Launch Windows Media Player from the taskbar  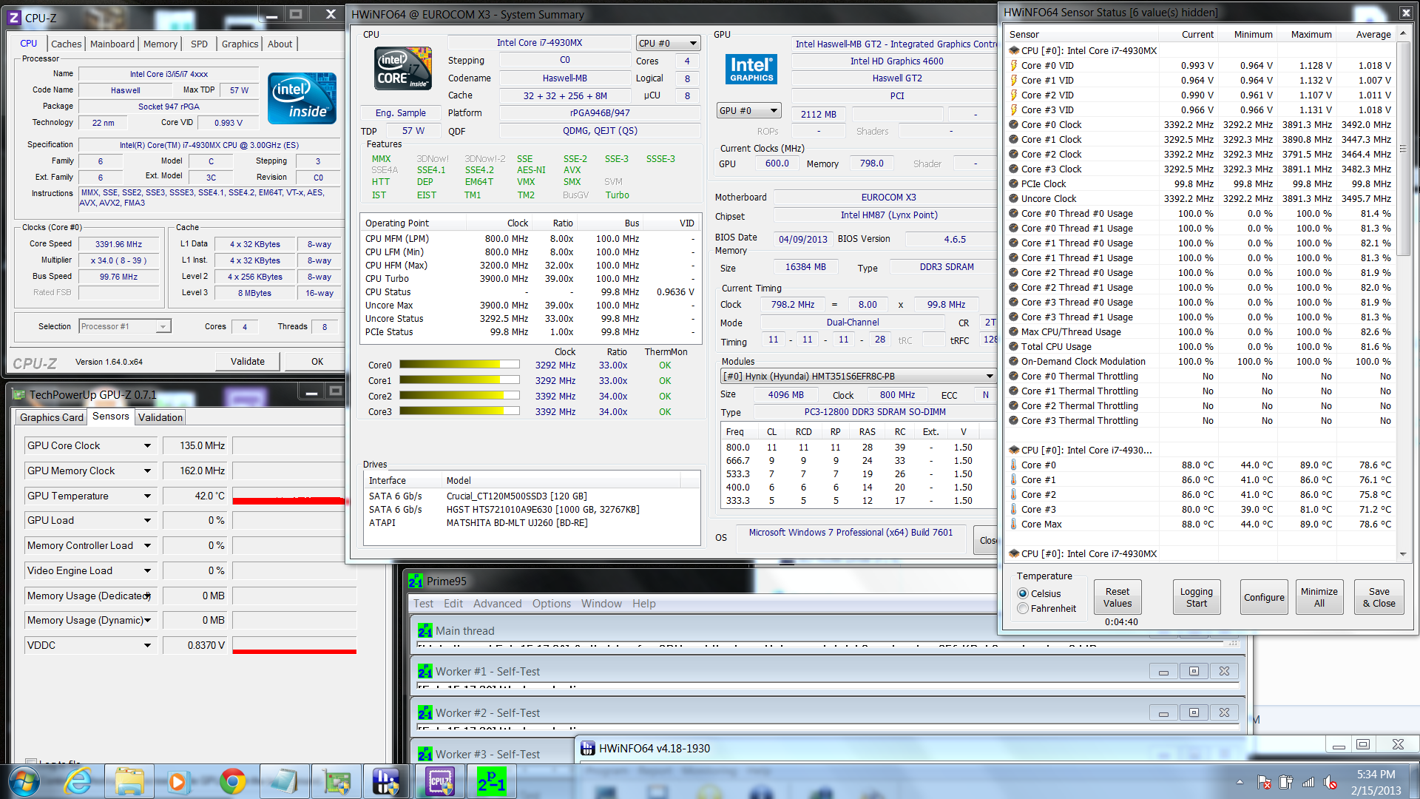tap(177, 781)
